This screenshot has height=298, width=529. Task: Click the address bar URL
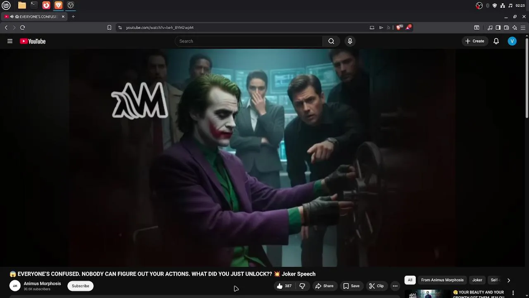point(160,27)
